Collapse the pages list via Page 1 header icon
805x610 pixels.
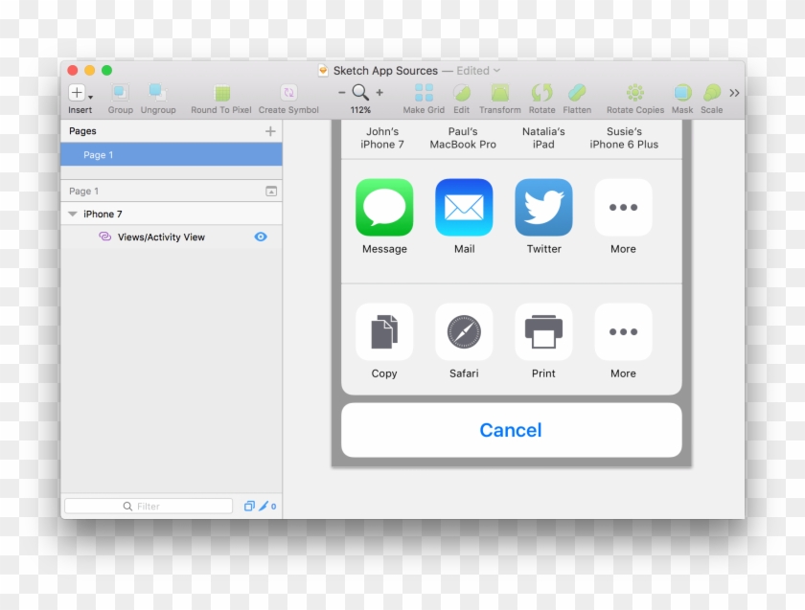(271, 191)
